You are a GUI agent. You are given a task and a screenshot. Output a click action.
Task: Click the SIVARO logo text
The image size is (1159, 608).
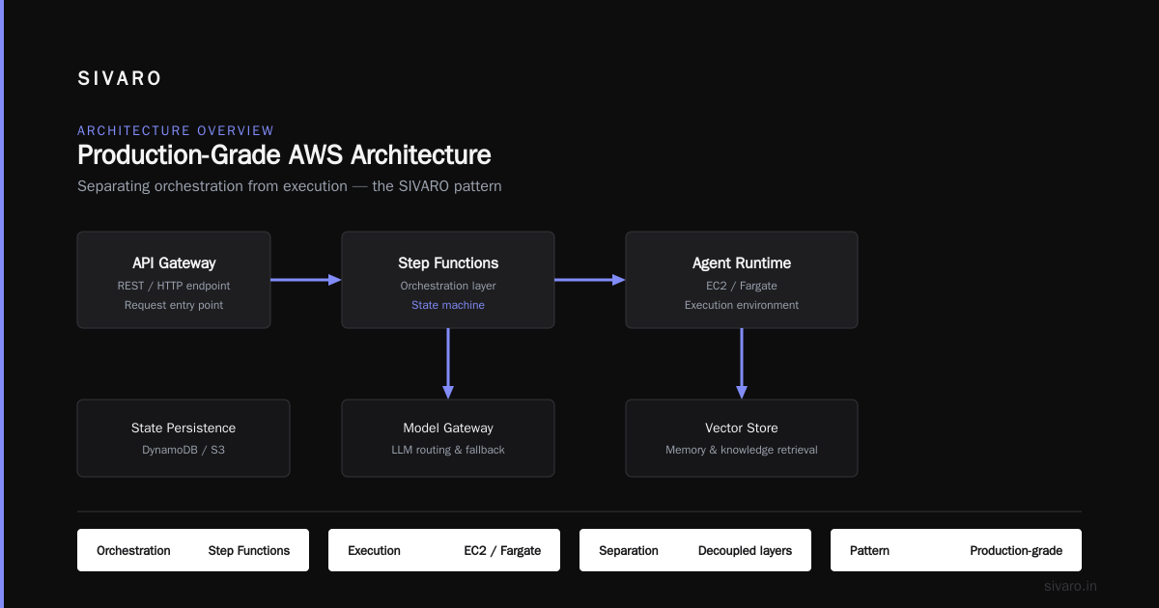click(120, 79)
